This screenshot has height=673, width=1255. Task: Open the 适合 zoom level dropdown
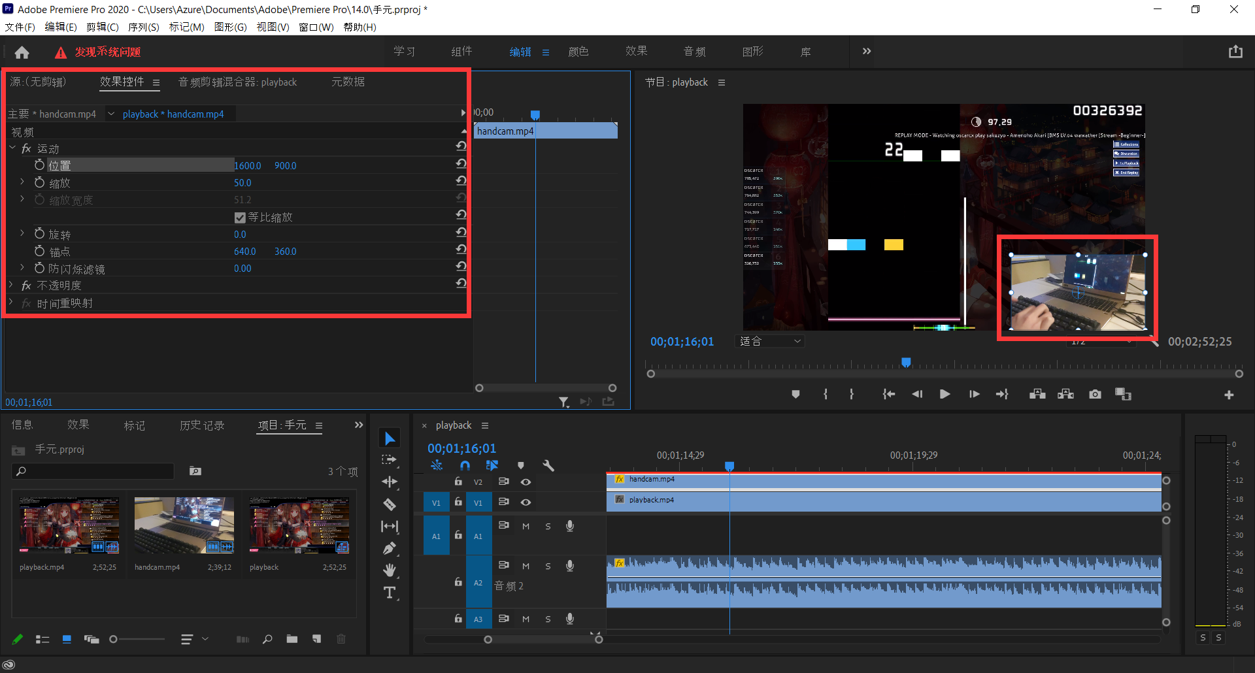769,341
